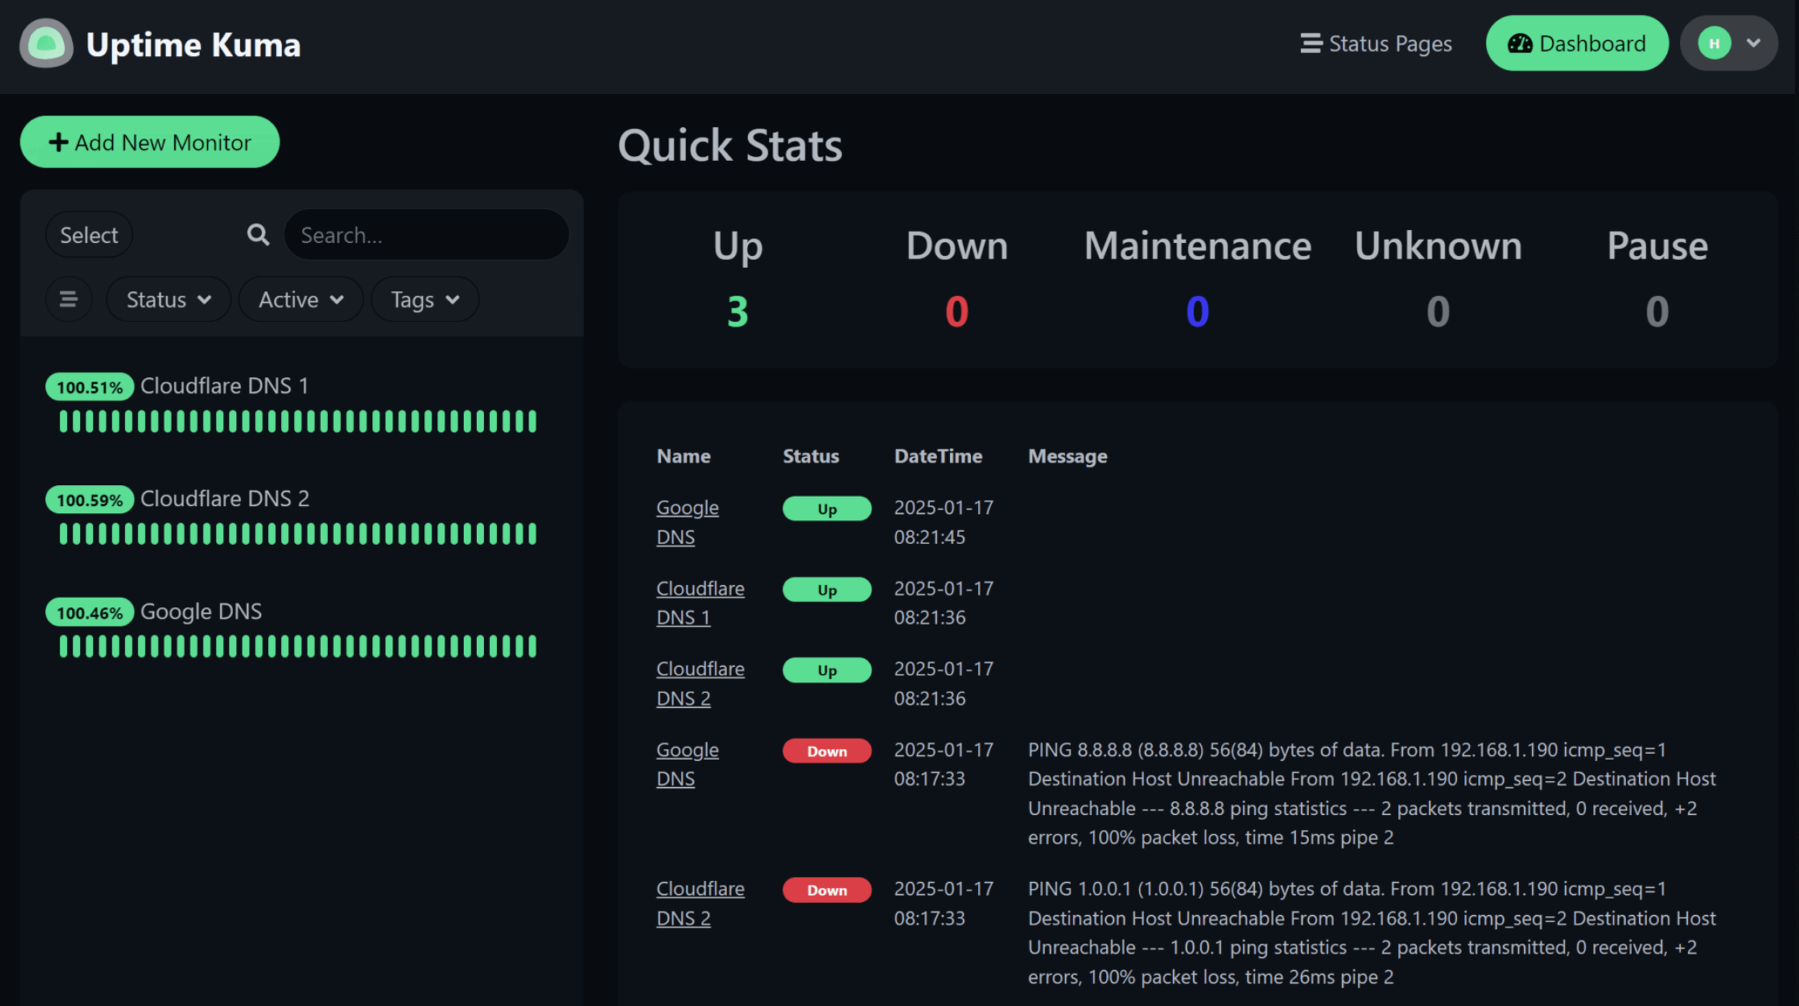Open the Status filter dropdown

coord(168,299)
